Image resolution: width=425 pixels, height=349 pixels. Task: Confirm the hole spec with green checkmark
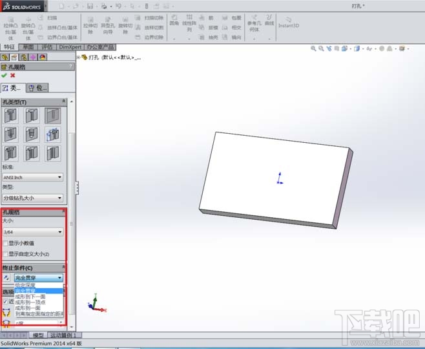point(4,76)
